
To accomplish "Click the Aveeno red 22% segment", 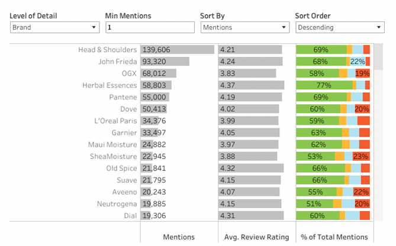I will pyautogui.click(x=361, y=192).
